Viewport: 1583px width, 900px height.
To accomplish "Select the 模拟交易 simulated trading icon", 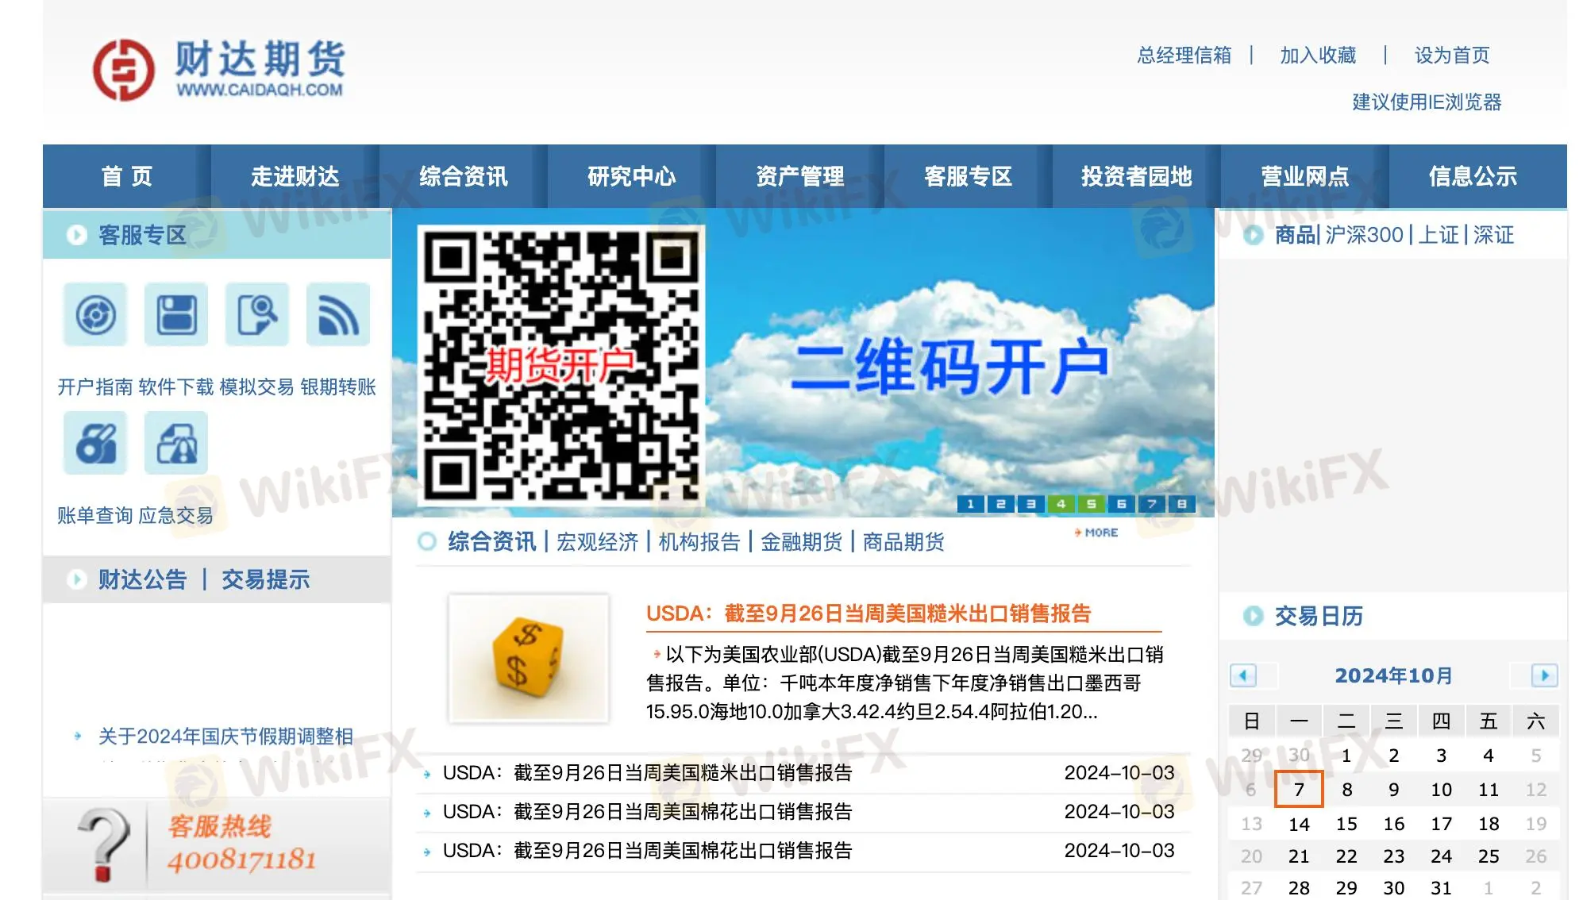I will (x=256, y=314).
